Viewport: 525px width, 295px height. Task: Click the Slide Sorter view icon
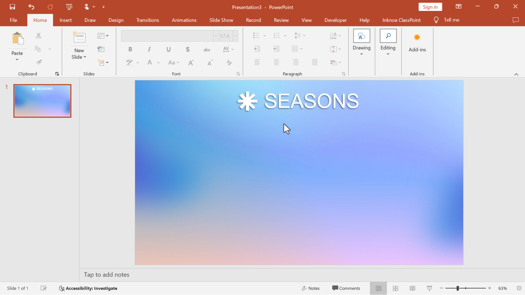tap(395, 288)
